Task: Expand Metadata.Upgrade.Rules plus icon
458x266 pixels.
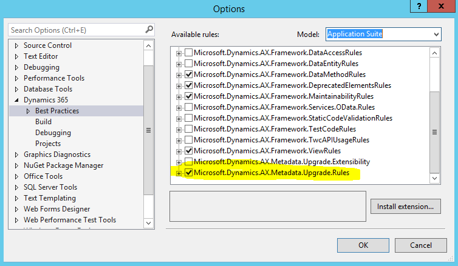Action: [x=179, y=173]
